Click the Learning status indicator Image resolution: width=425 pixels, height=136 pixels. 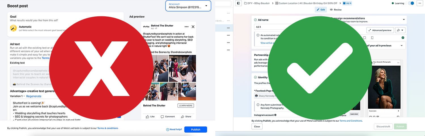pos(398,3)
